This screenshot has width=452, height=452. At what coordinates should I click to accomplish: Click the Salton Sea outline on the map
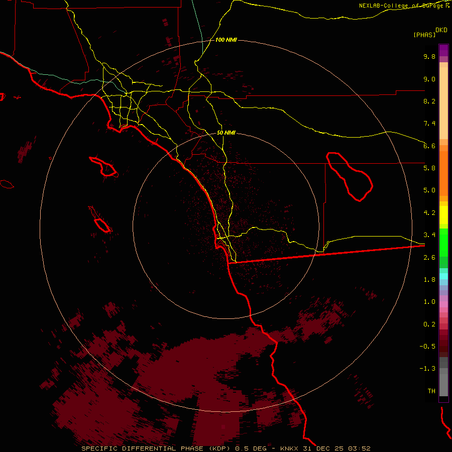350,176
